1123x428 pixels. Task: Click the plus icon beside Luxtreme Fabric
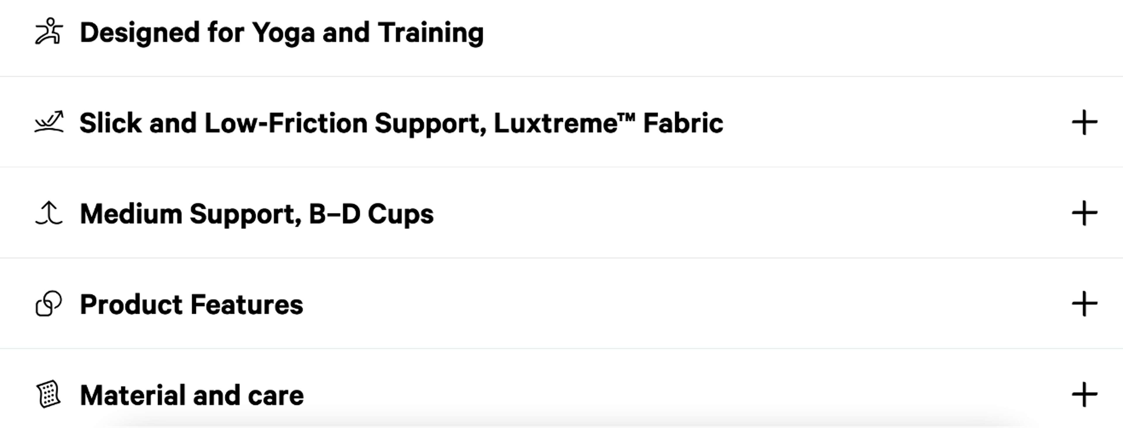pos(1085,123)
